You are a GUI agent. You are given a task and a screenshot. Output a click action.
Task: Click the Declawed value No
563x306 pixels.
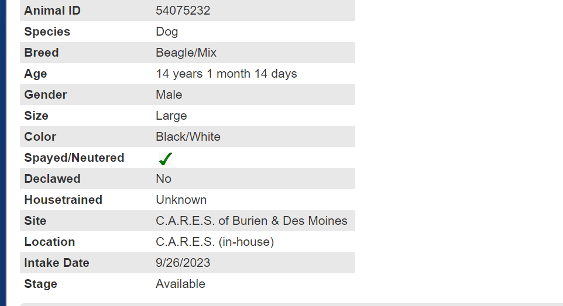pos(163,179)
